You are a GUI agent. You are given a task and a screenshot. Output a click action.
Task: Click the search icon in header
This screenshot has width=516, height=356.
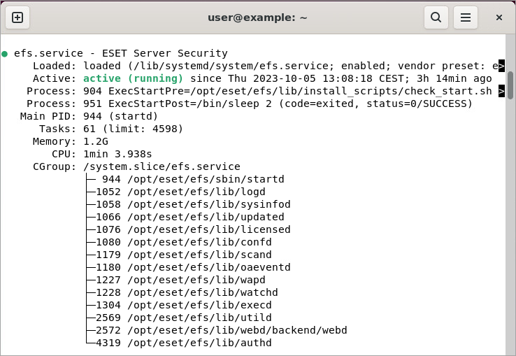click(x=436, y=17)
